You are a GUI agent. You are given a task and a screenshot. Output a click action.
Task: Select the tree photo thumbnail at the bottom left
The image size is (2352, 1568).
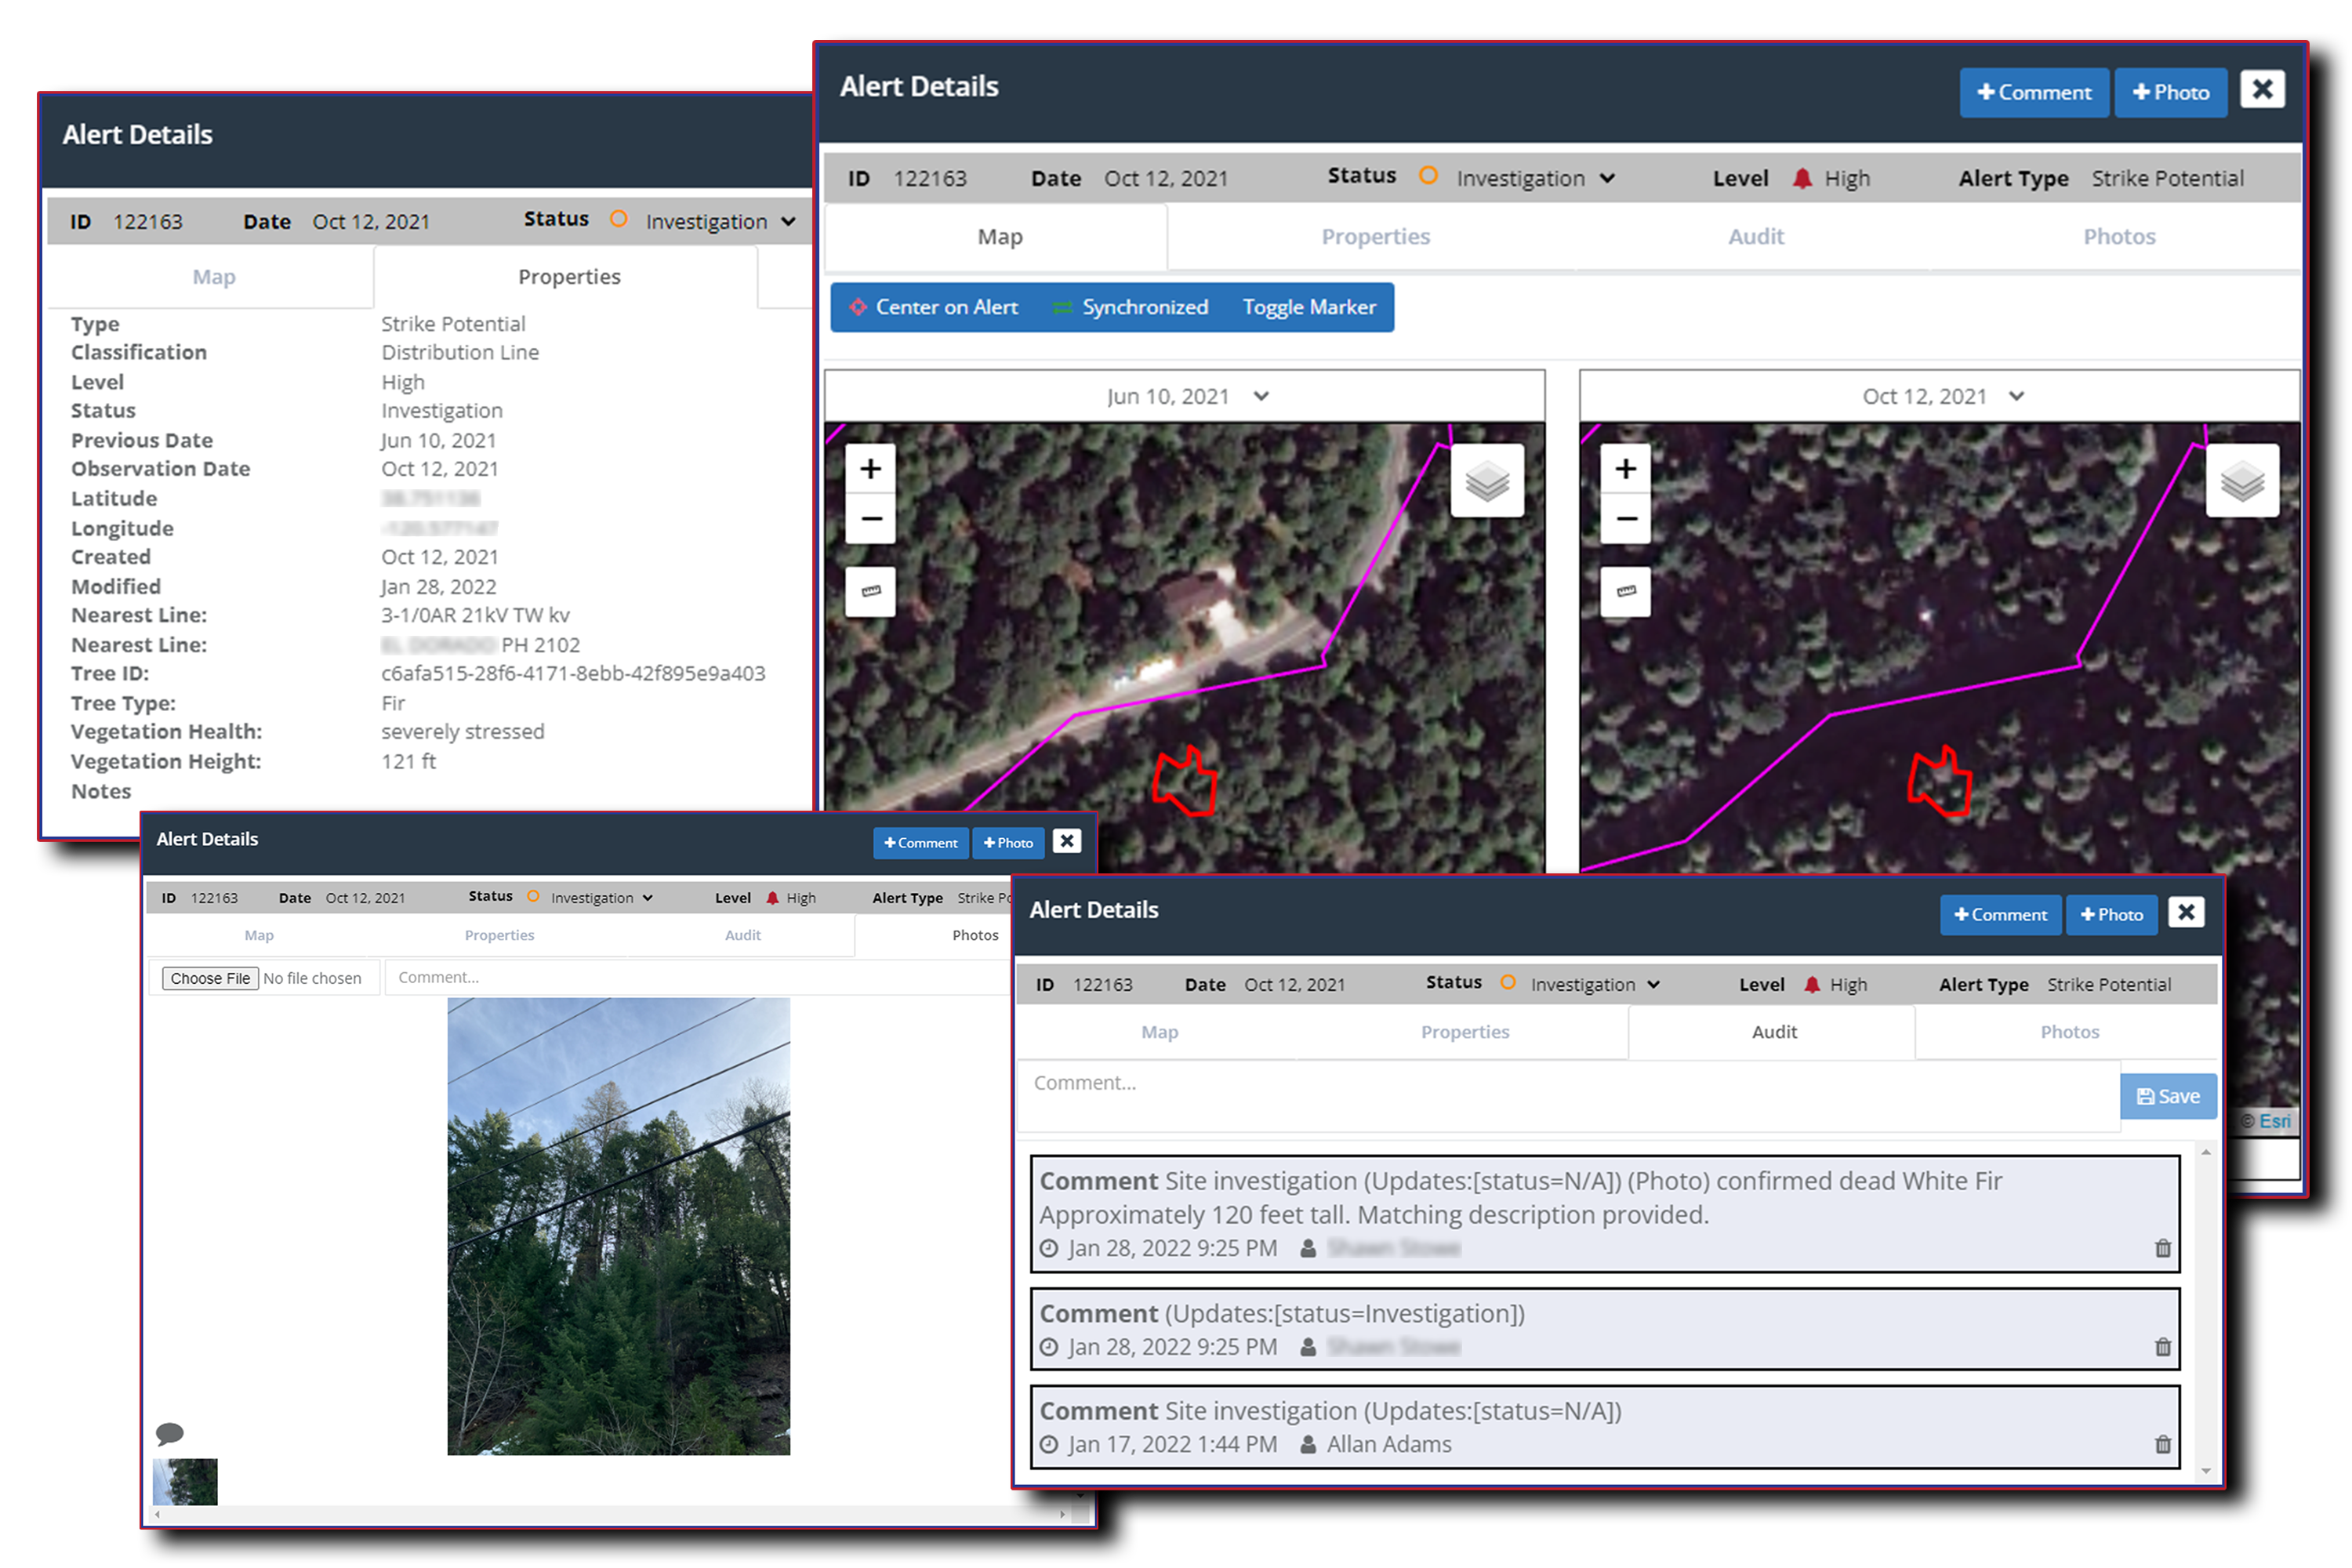coord(185,1481)
